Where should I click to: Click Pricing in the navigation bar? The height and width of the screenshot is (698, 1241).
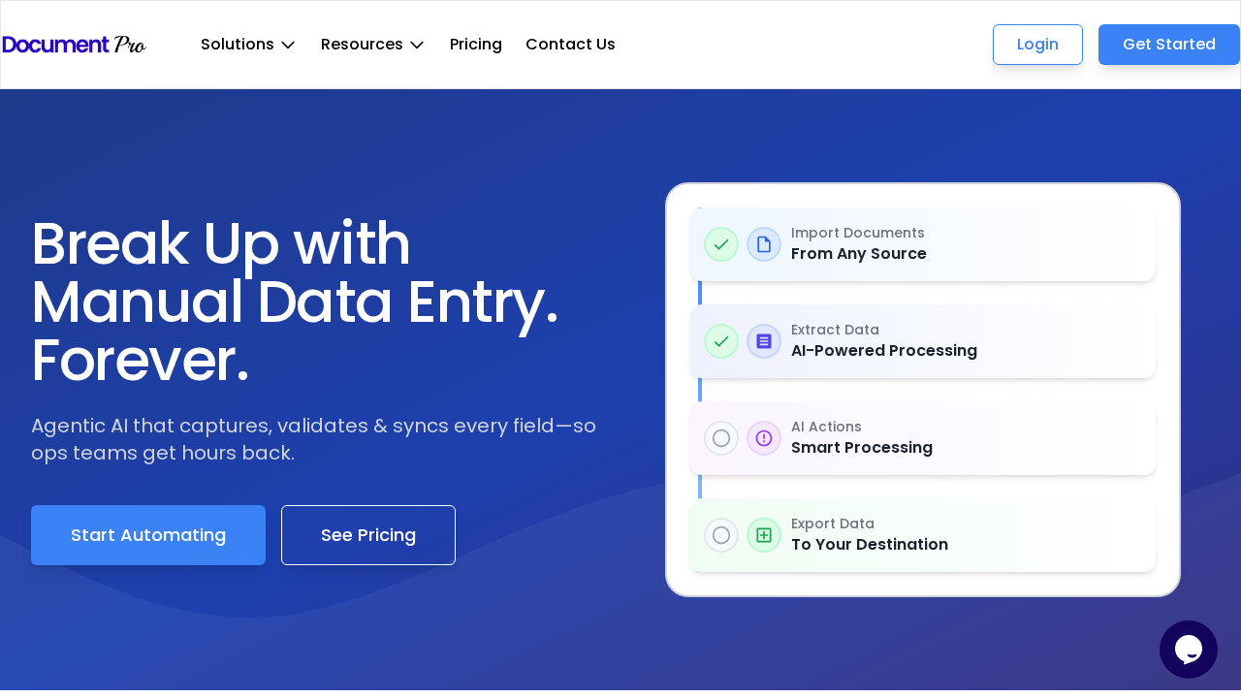pyautogui.click(x=475, y=44)
